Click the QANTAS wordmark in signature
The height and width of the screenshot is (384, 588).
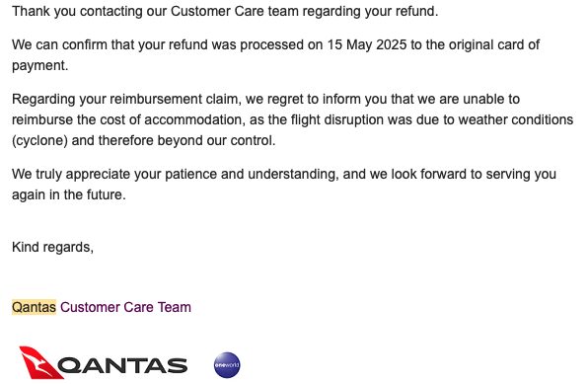point(122,365)
